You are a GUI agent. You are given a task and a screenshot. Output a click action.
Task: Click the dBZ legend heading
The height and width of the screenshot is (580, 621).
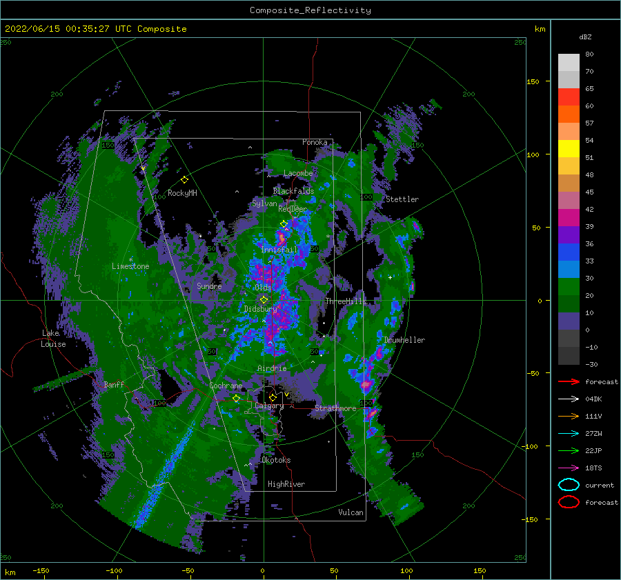tap(585, 37)
